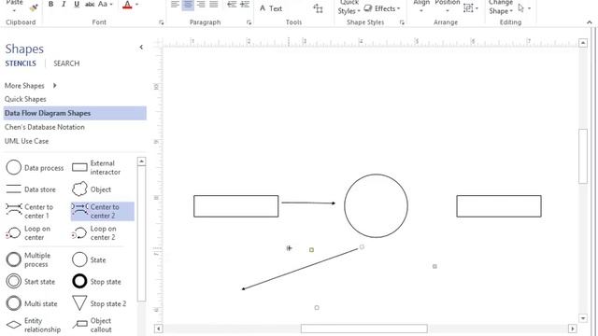Select the Object callout shape
This screenshot has height=336, width=598.
click(x=92, y=325)
